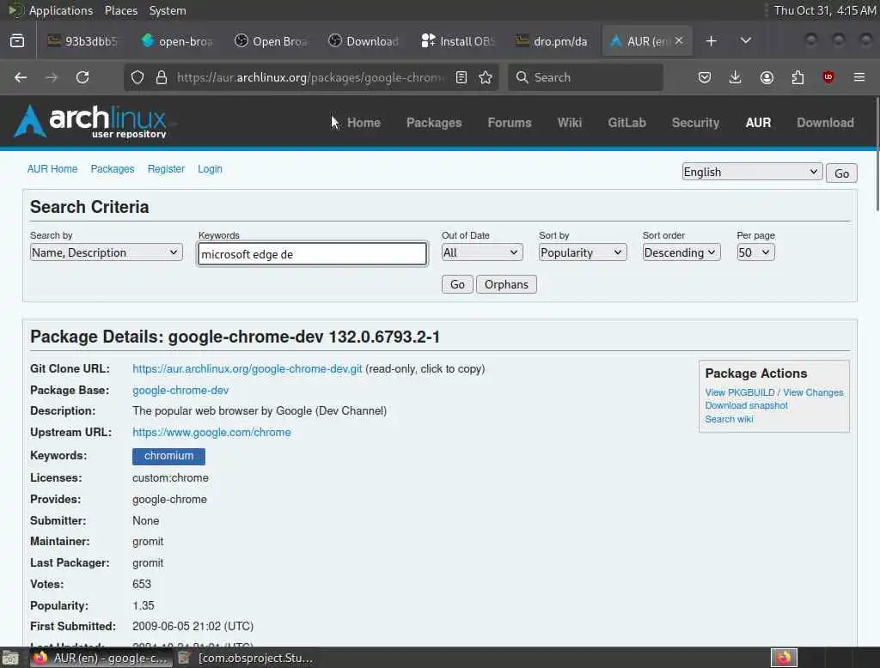Click the browser Search box
880x668 pixels.
(x=585, y=77)
